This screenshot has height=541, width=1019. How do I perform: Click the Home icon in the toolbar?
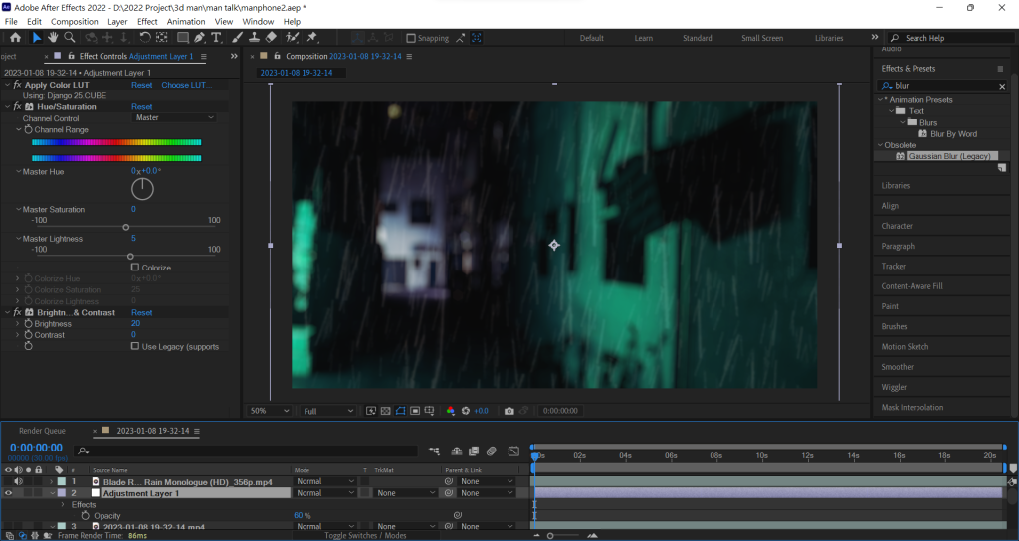(x=15, y=38)
